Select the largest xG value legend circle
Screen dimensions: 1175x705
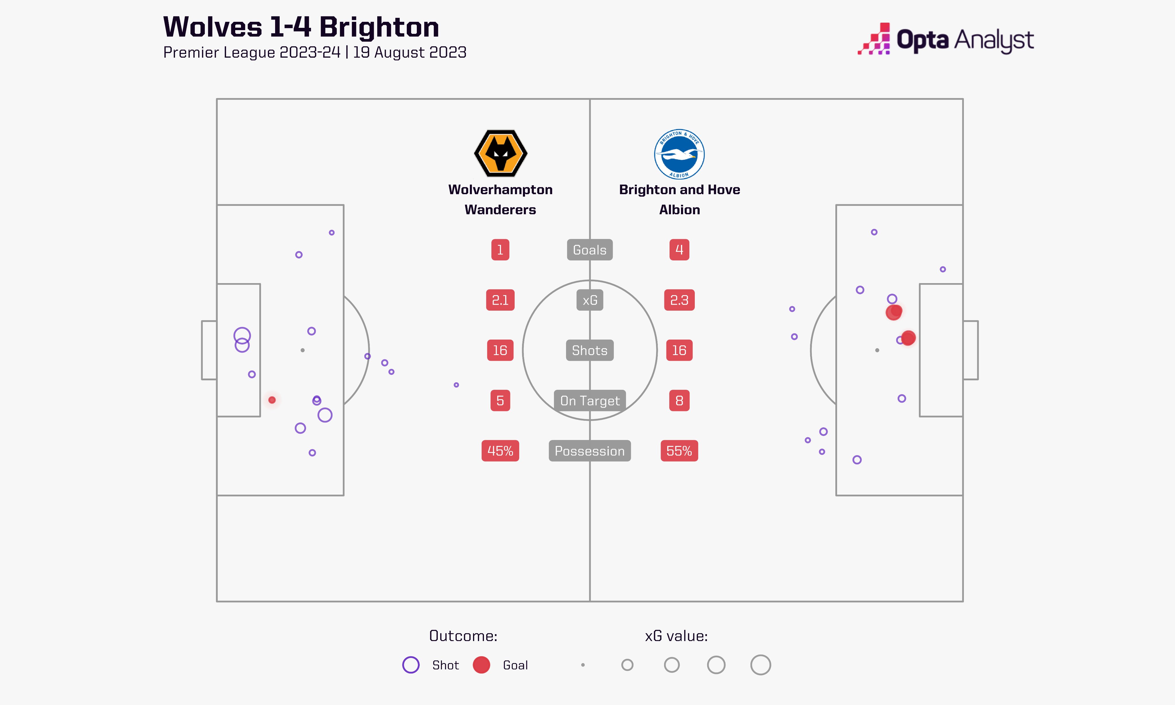coord(760,665)
